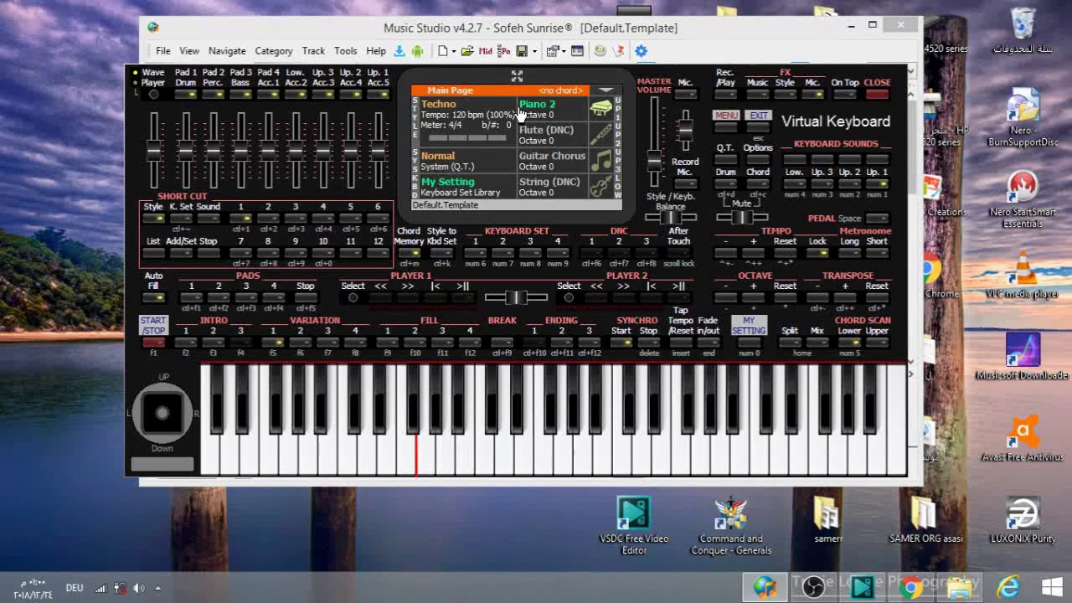Open the Navigate menu
1072x603 pixels.
pos(227,51)
